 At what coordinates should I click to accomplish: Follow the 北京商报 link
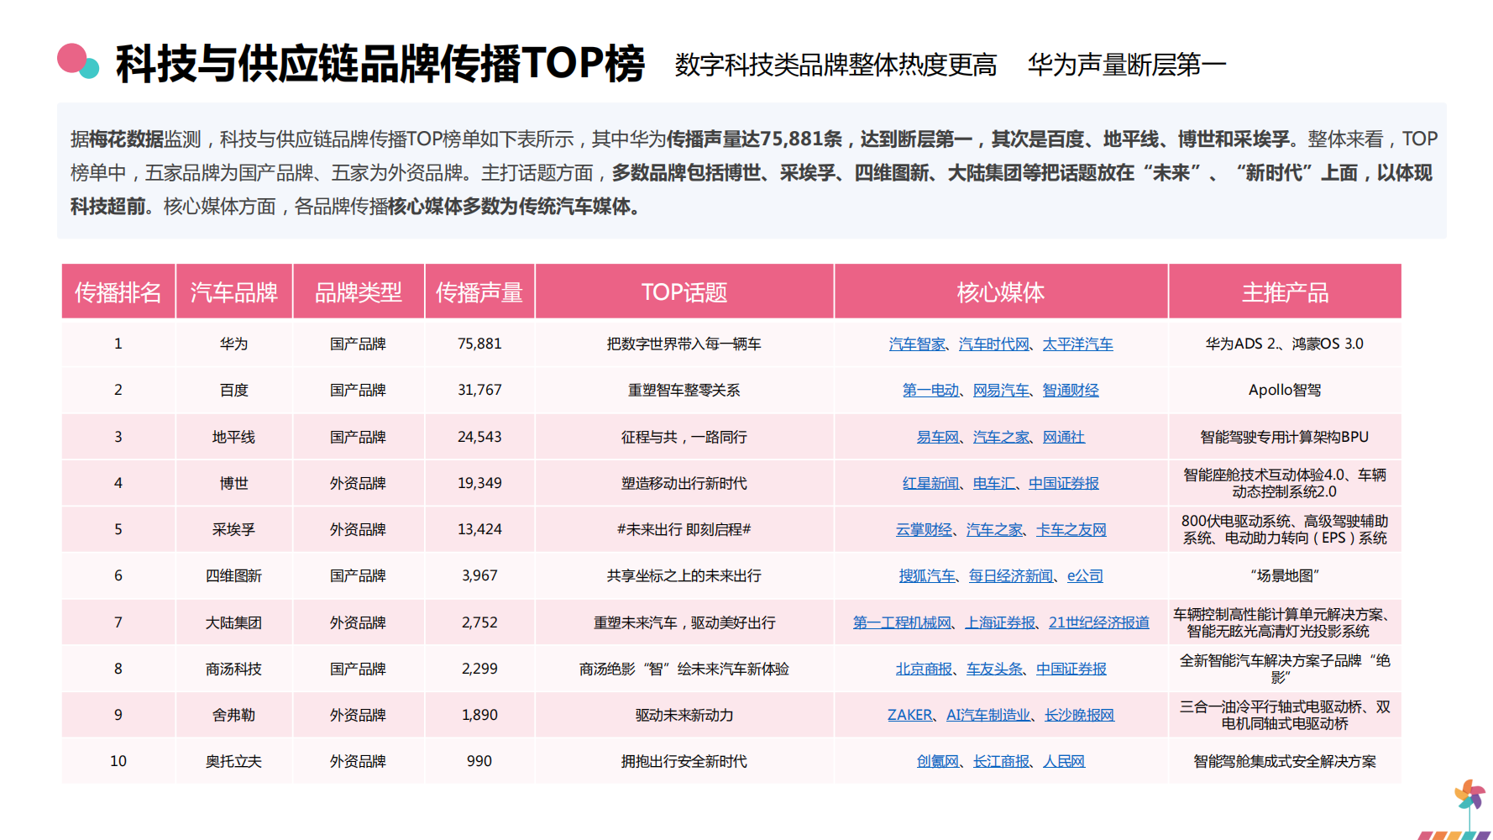(x=924, y=669)
